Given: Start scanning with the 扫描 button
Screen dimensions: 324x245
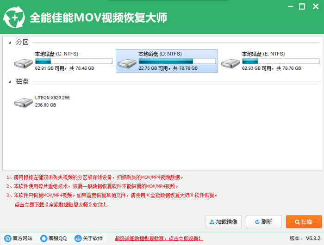Looking at the screenshot, I should 304,222.
